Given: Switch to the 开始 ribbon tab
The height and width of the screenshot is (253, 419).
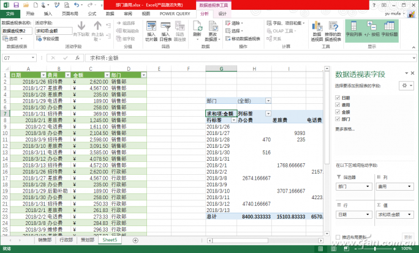Looking at the screenshot, I should pos(30,13).
